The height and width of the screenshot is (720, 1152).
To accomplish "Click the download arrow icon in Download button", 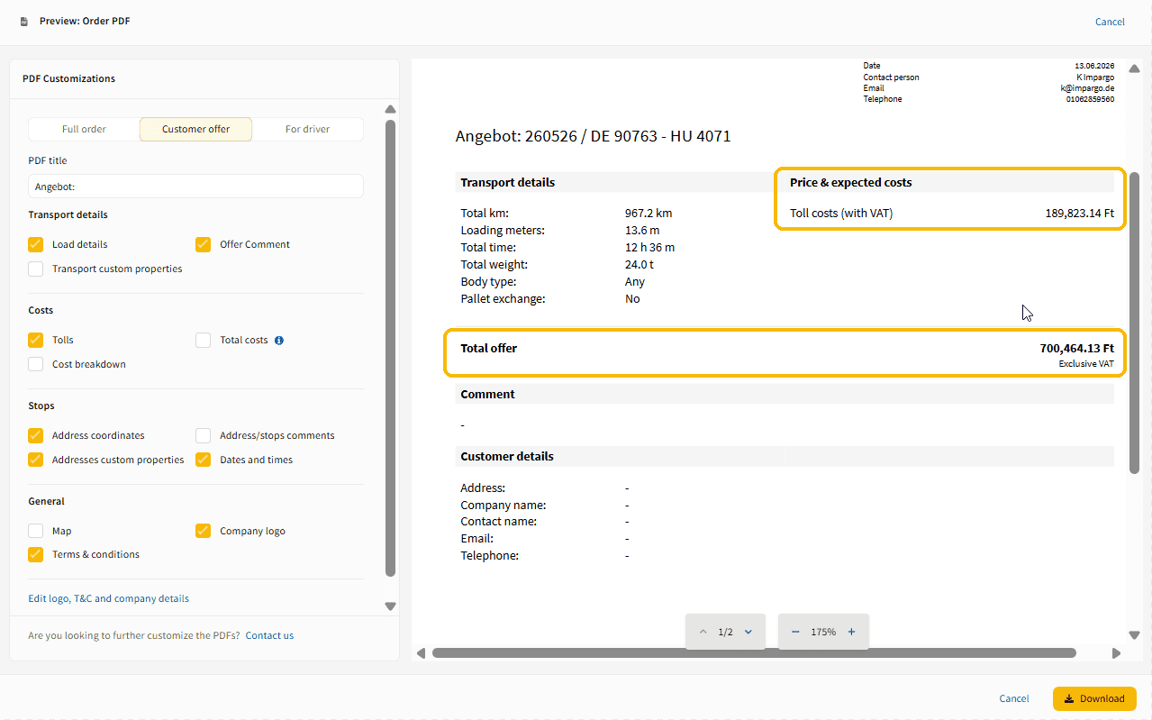I will tap(1068, 698).
